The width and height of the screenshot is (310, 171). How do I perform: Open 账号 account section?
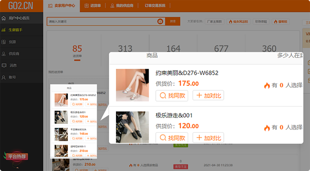12,77
